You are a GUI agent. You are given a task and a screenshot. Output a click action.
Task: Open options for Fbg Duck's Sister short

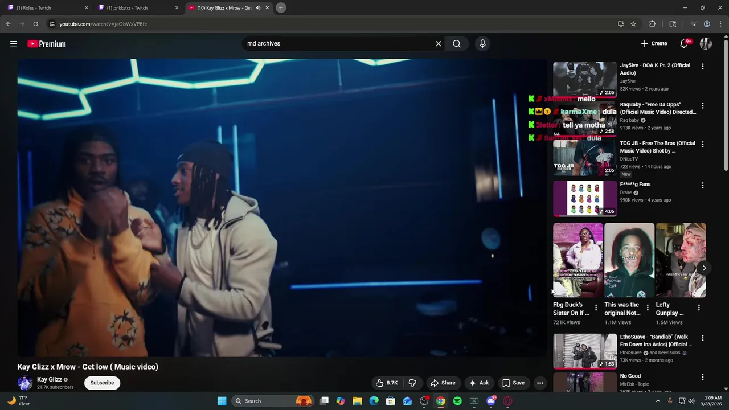click(596, 307)
